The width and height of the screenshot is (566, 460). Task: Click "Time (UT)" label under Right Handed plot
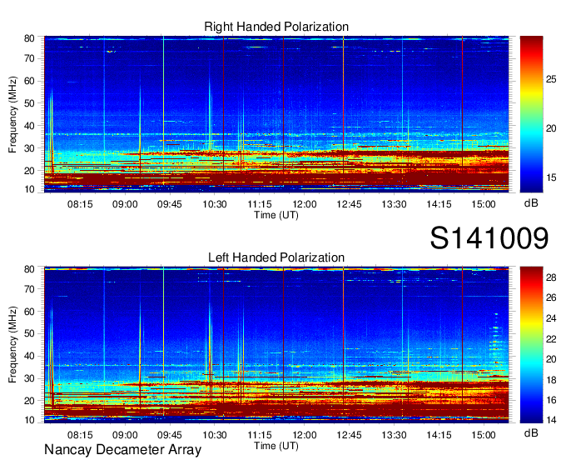276,215
